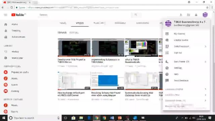
Task: Open the YouTube hamburger guide menu
Action: [6, 15]
